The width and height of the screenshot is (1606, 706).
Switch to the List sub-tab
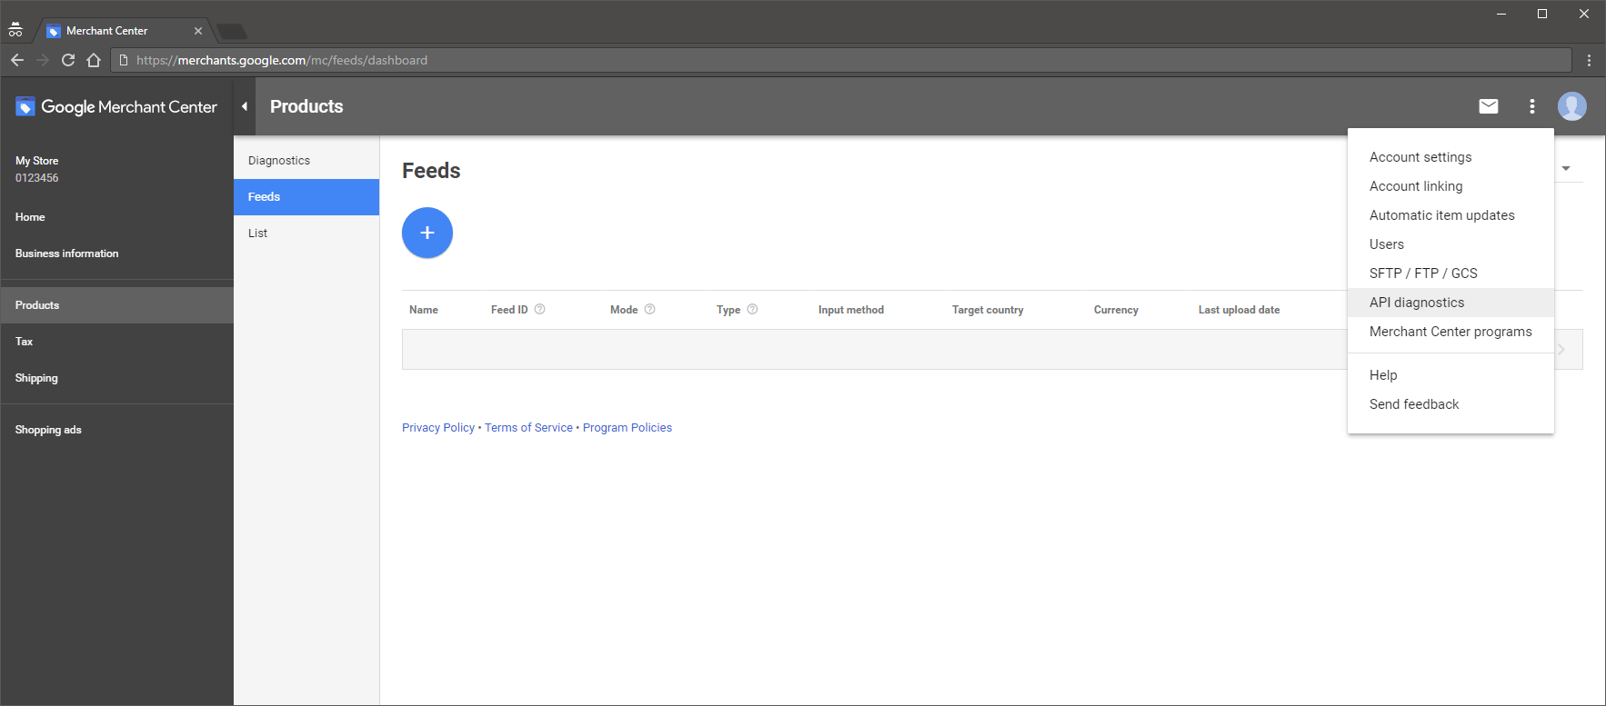(x=306, y=234)
